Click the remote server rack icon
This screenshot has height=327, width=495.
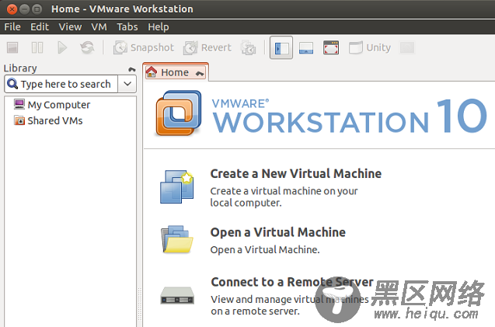(177, 296)
